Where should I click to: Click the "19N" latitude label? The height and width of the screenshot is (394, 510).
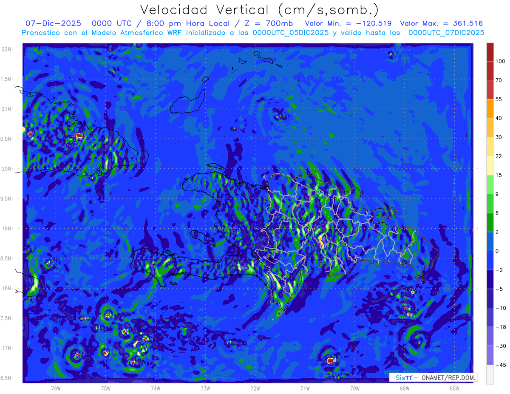[6, 229]
